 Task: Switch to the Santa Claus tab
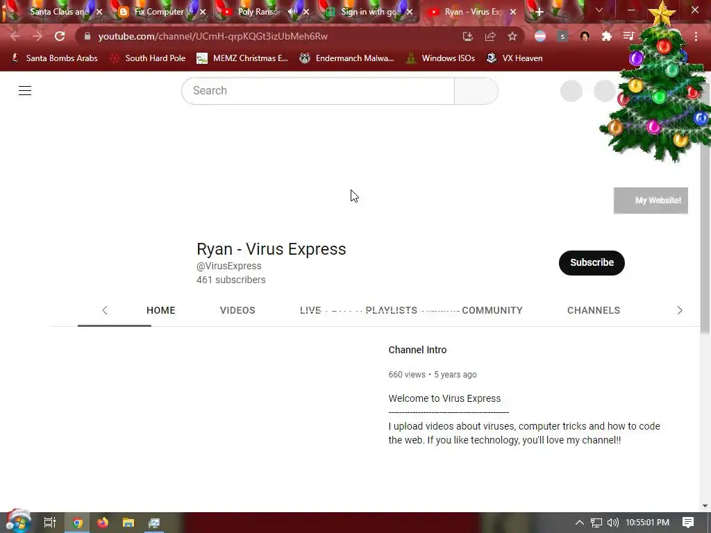tap(57, 12)
